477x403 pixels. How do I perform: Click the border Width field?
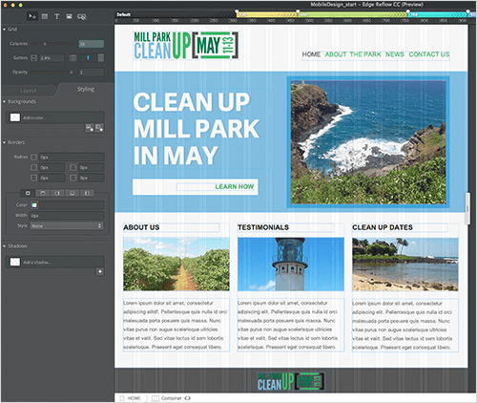coord(67,216)
